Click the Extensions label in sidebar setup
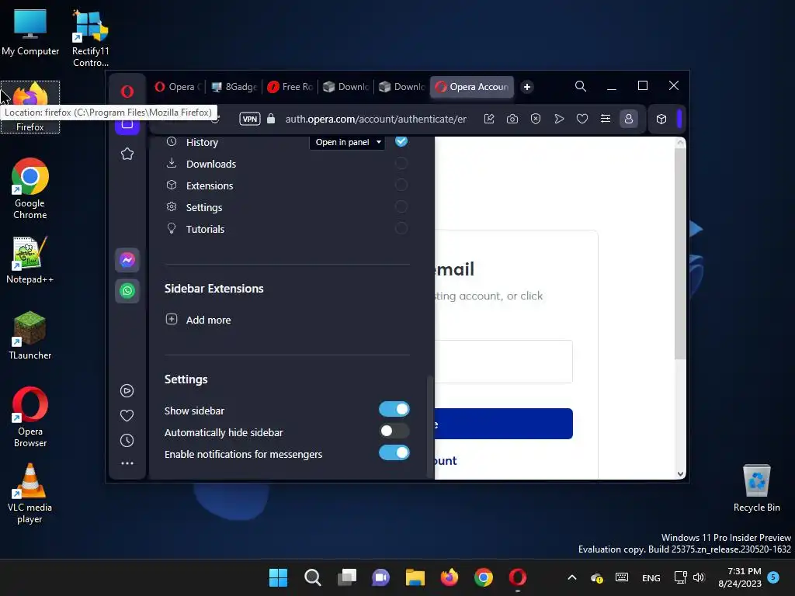This screenshot has width=795, height=596. tap(210, 185)
